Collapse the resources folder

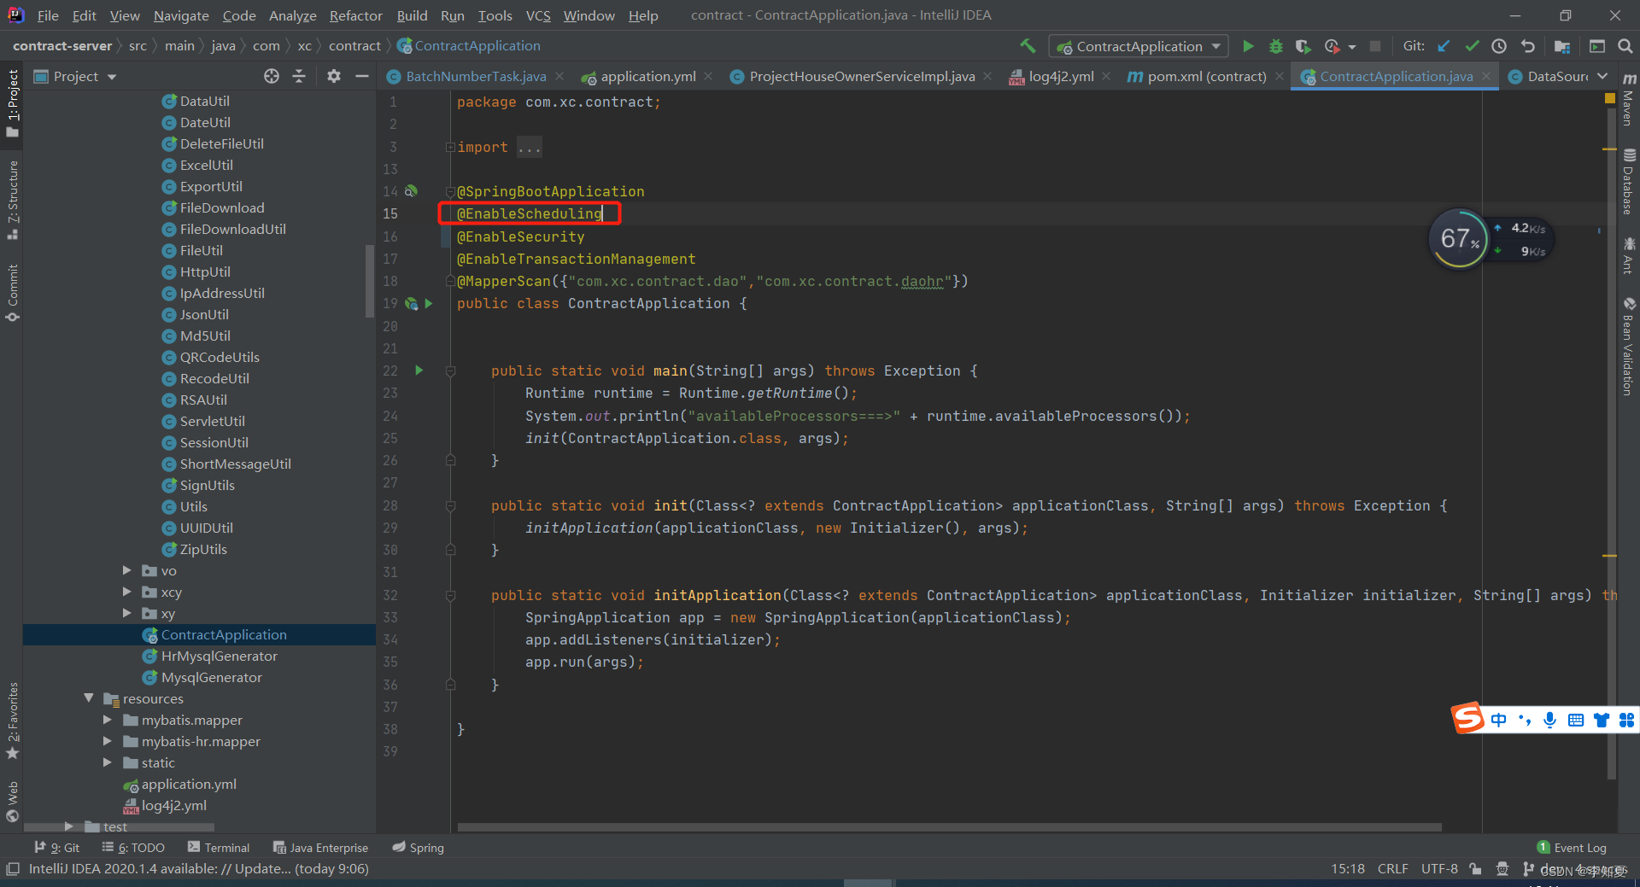89,698
